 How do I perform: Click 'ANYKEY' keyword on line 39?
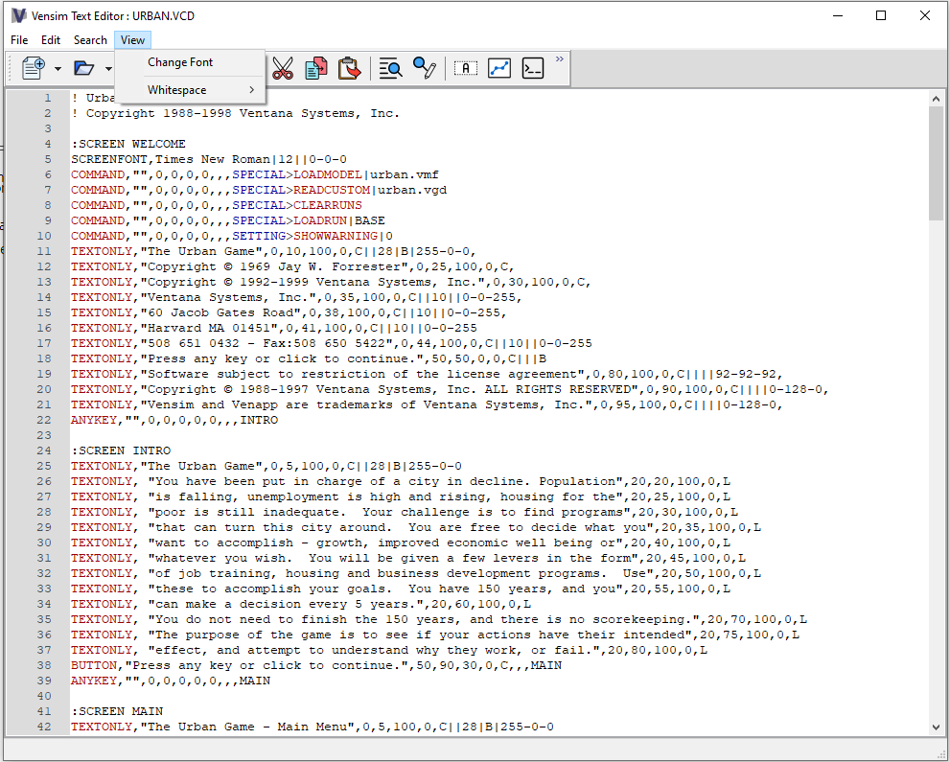[x=94, y=681]
